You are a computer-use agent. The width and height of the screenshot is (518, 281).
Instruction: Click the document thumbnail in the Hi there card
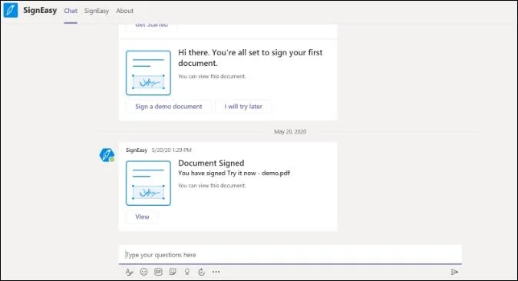click(148, 73)
